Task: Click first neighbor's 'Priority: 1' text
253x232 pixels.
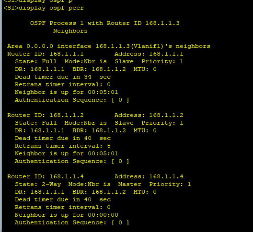Action: (x=162, y=61)
